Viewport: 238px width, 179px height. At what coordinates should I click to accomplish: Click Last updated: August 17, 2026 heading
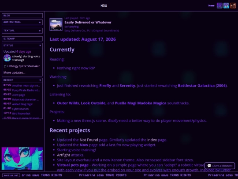[x=82, y=39]
